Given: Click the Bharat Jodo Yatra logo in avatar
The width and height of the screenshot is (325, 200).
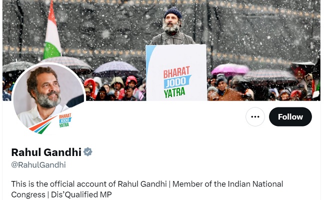Looking at the screenshot, I should pos(65,120).
